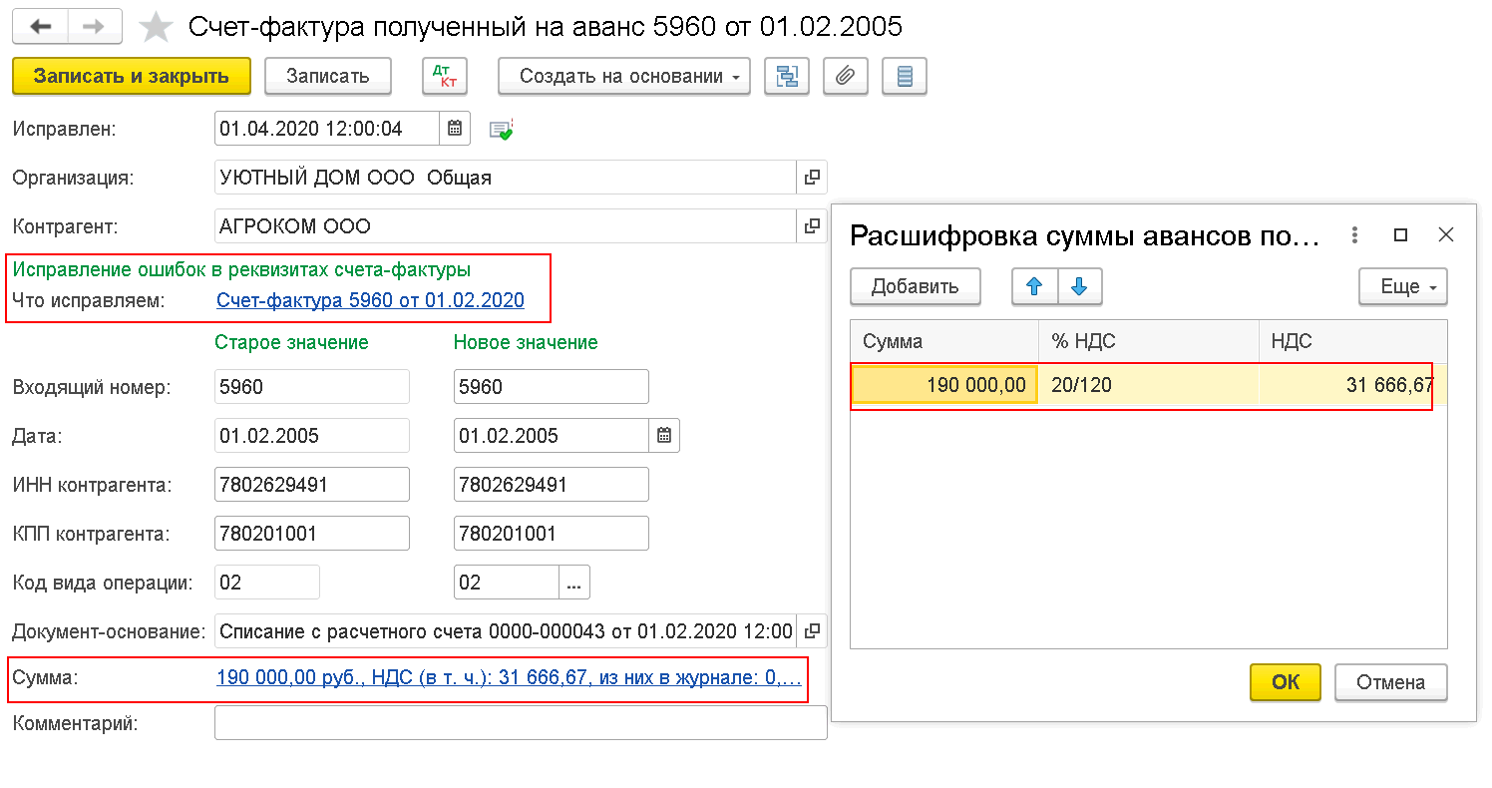Image resolution: width=1492 pixels, height=788 pixels.
Task: Move row down with blue arrow
Action: point(1079,287)
